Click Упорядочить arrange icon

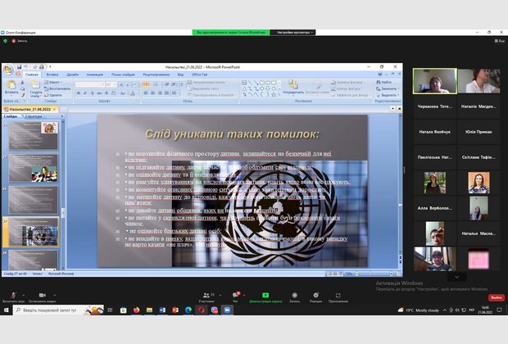pyautogui.click(x=293, y=87)
